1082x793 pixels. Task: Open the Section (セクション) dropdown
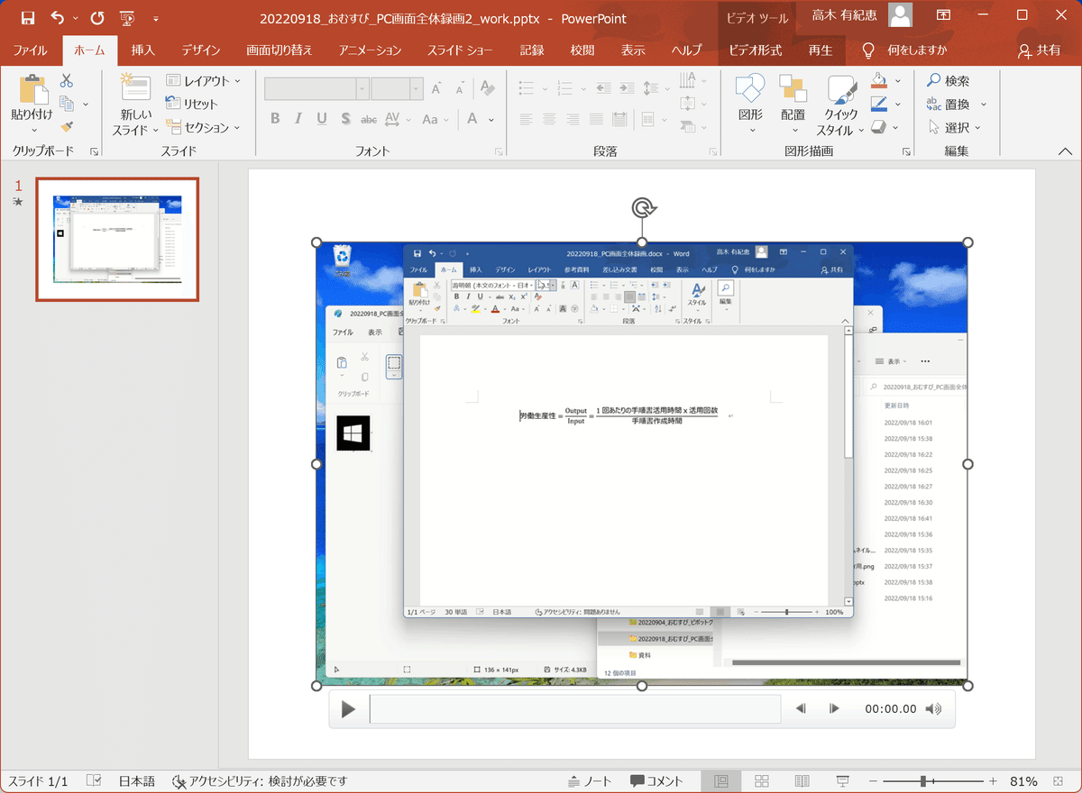coord(204,128)
